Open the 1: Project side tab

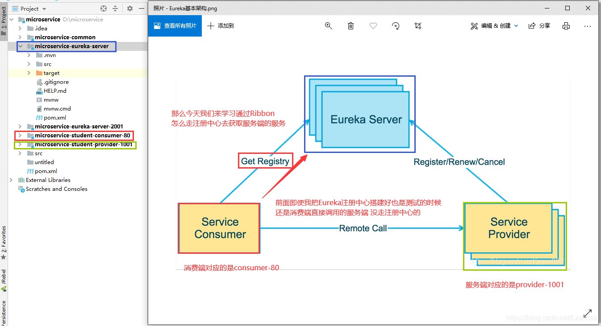pyautogui.click(x=4, y=20)
